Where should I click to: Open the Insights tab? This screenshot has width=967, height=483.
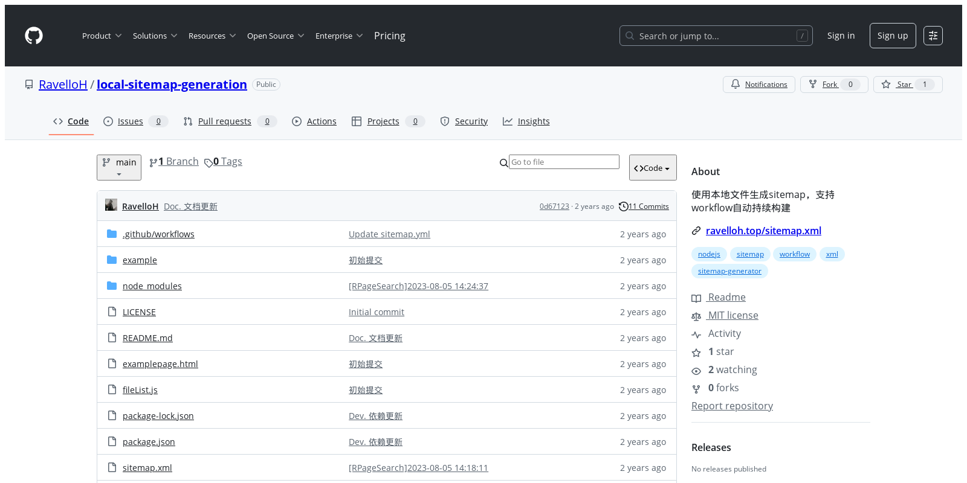[526, 121]
